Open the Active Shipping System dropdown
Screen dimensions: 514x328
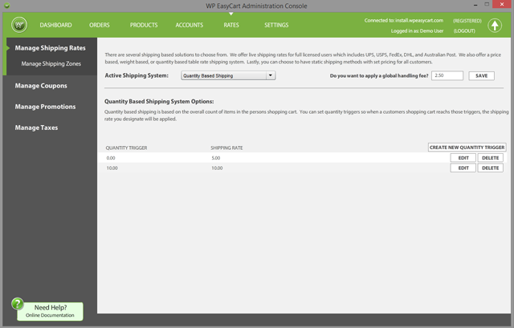coord(228,75)
